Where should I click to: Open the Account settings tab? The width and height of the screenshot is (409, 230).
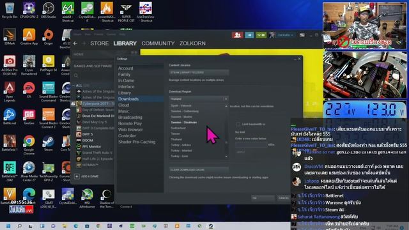click(x=125, y=68)
